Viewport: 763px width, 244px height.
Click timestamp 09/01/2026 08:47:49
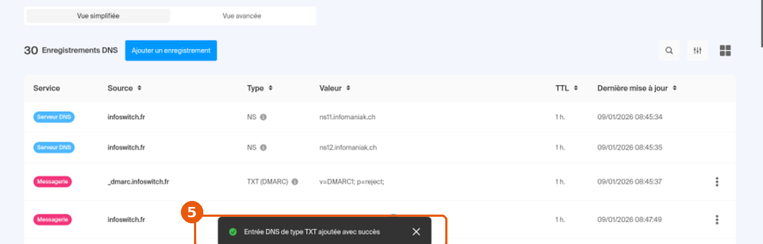point(629,220)
